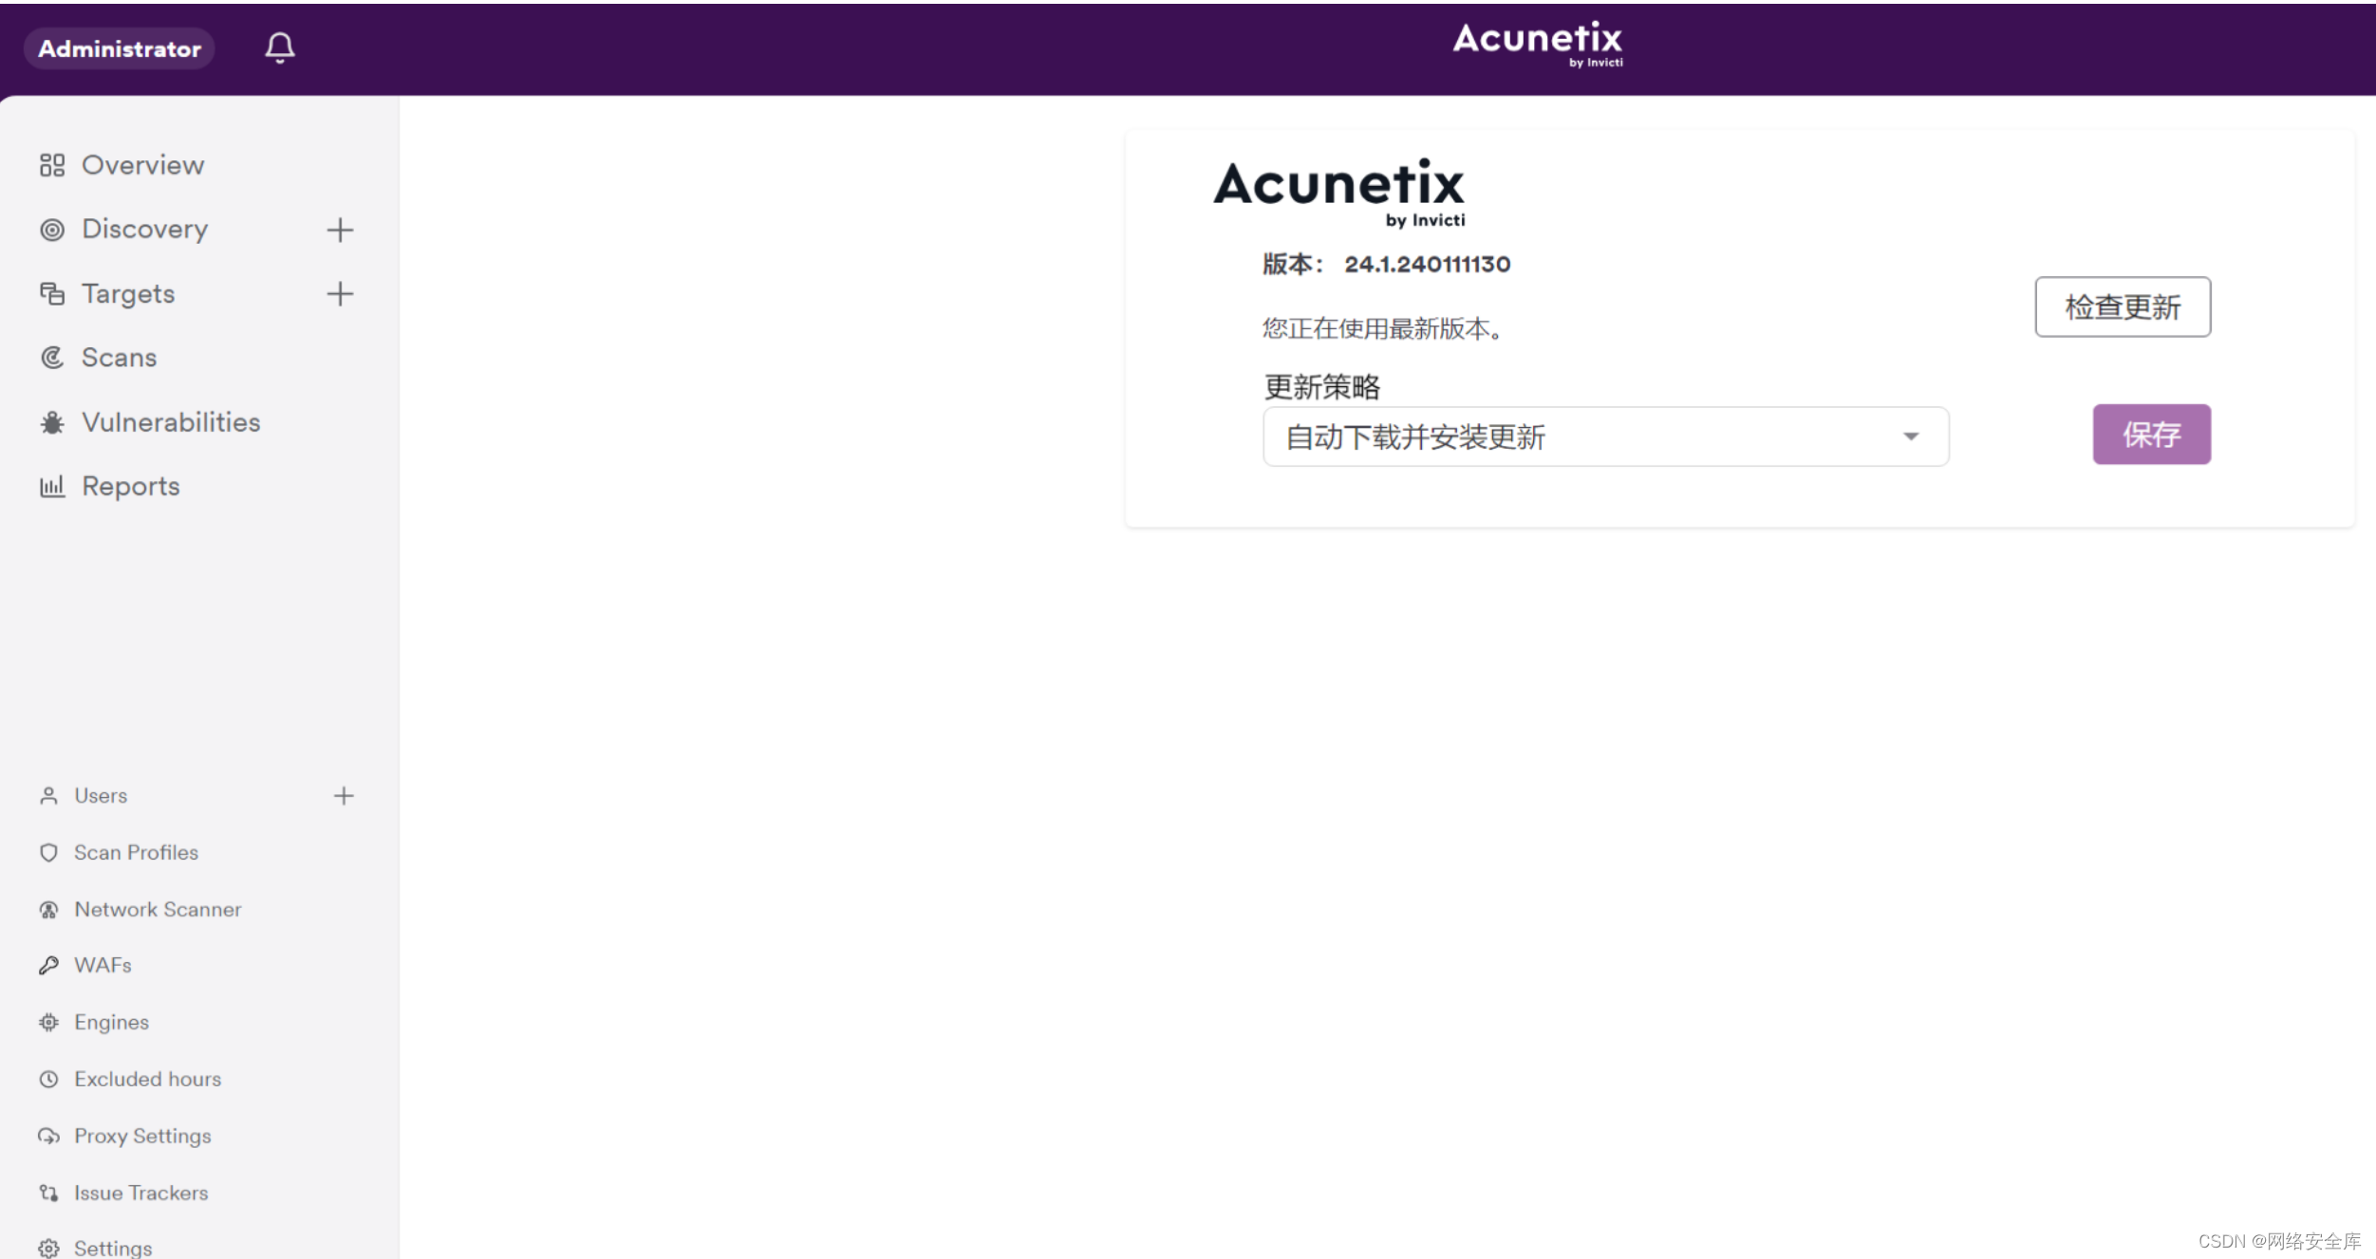Screen dimensions: 2376x1259
Task: Click the Targets icon in sidebar
Action: pyautogui.click(x=52, y=294)
